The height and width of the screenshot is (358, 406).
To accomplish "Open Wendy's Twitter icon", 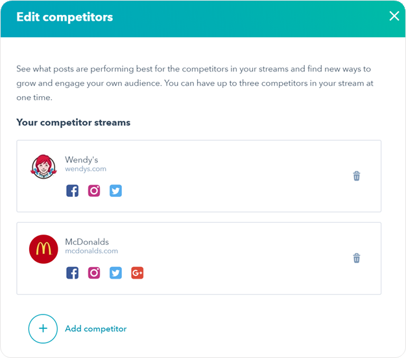I will point(115,190).
